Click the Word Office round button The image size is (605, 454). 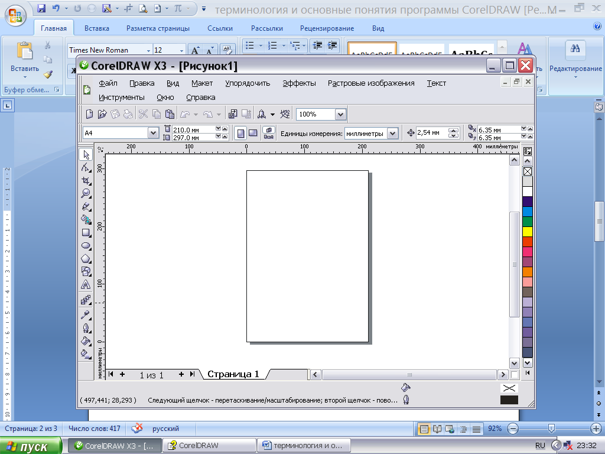[15, 15]
